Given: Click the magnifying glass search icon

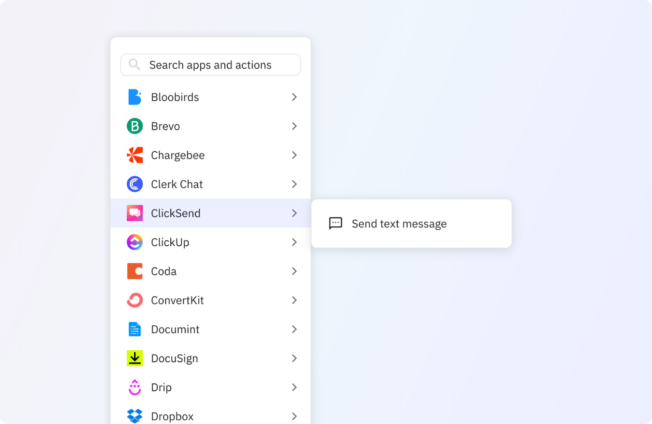Looking at the screenshot, I should pos(135,65).
